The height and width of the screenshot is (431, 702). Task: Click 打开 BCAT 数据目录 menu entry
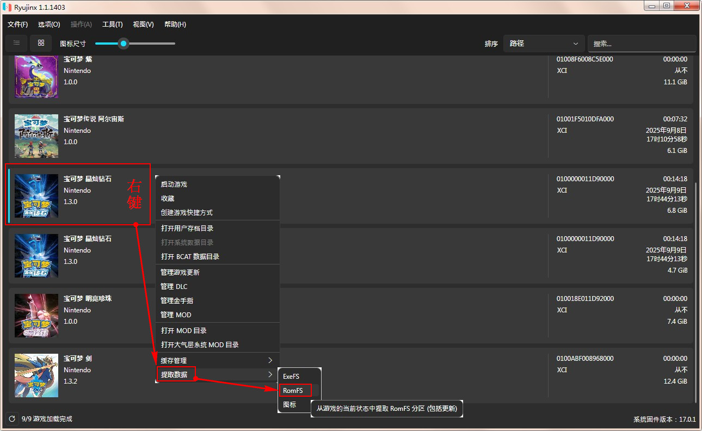tap(218, 257)
